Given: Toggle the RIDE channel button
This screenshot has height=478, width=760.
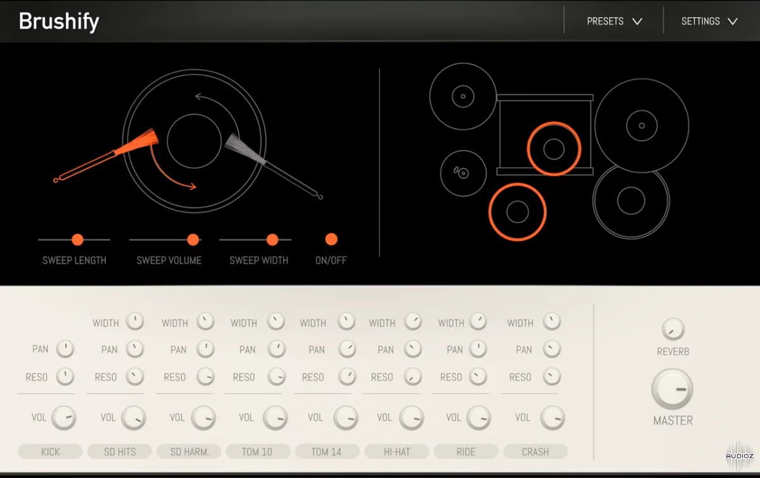Looking at the screenshot, I should [465, 451].
